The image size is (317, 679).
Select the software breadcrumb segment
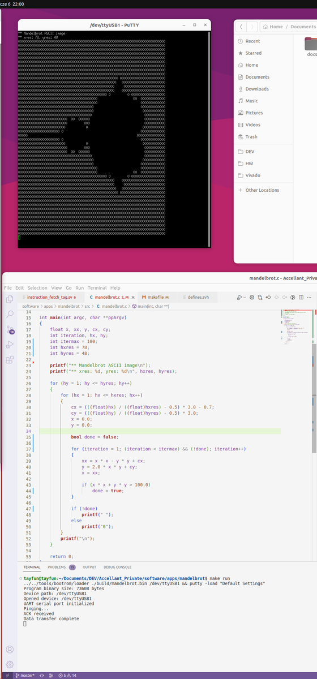tap(32, 306)
